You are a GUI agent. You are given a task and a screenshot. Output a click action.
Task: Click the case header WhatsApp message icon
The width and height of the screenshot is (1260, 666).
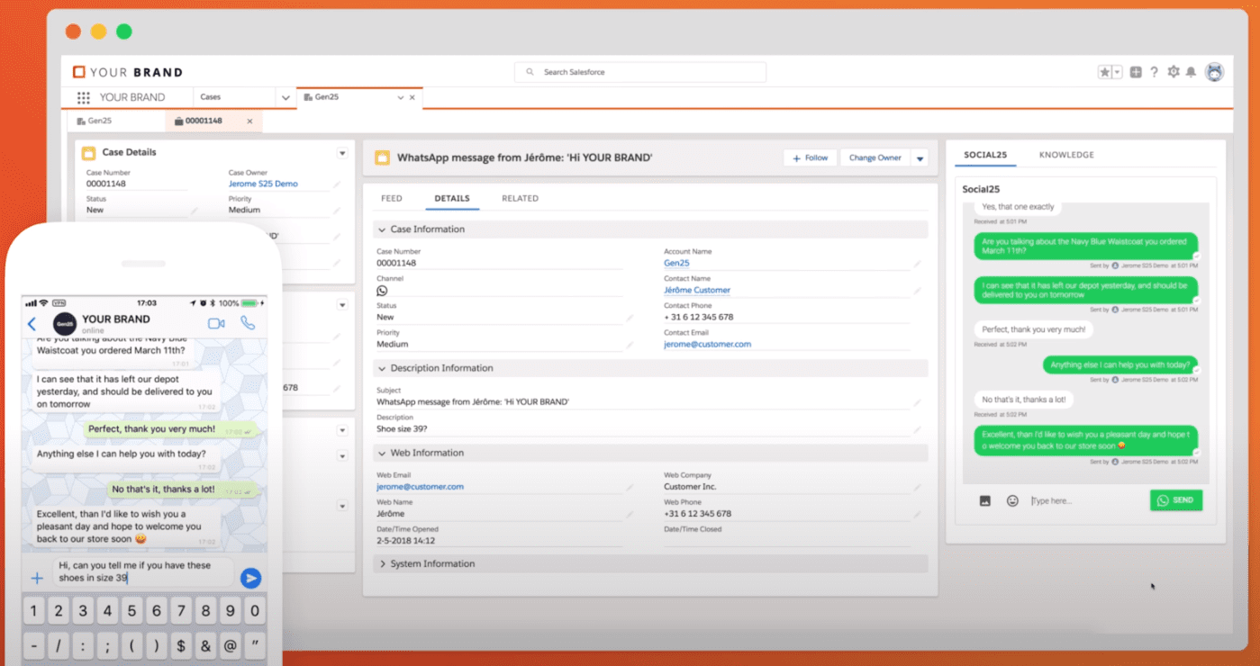(x=382, y=157)
